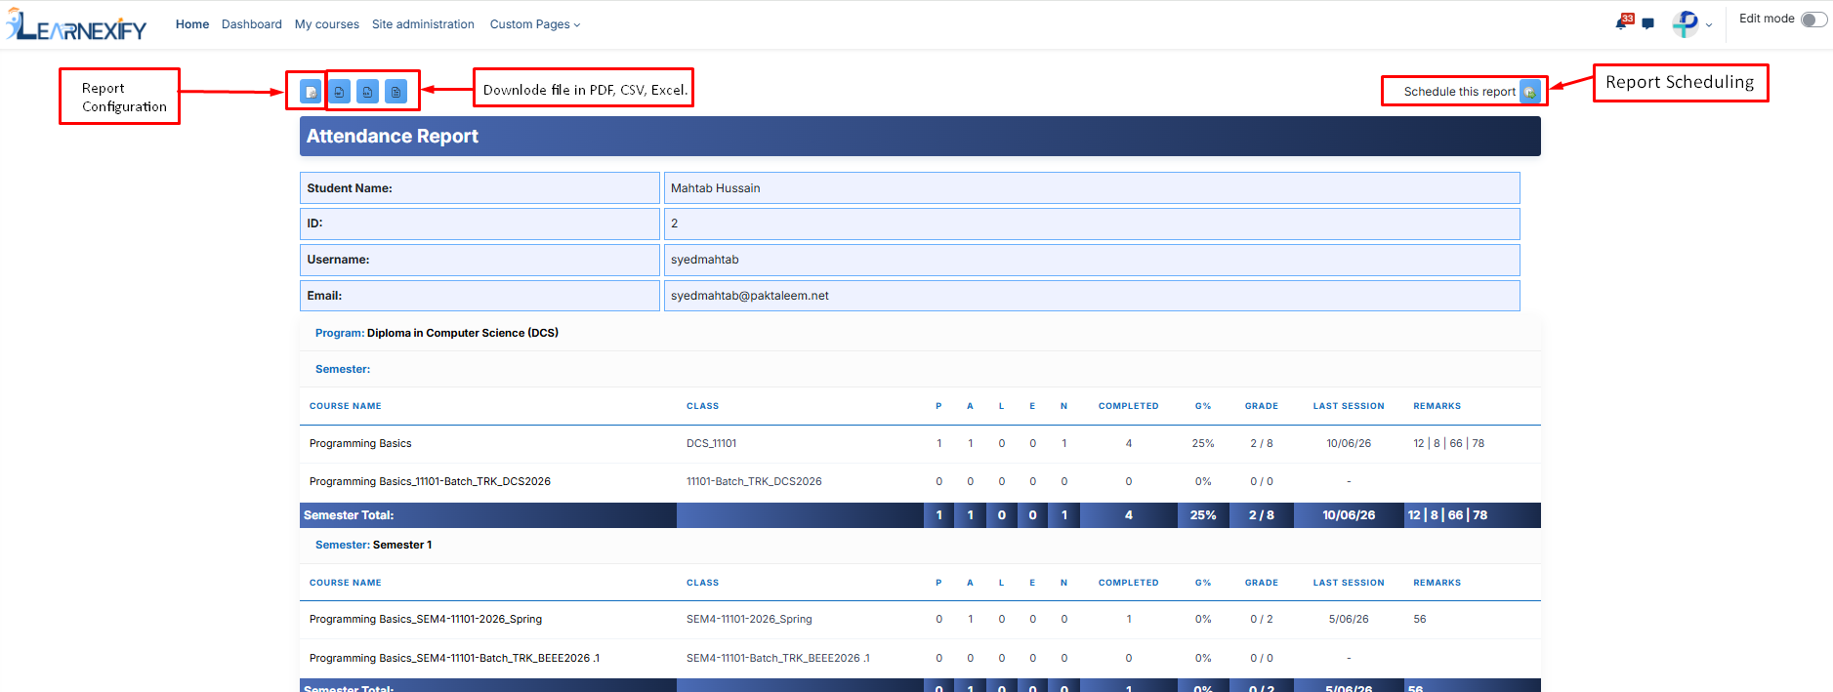The image size is (1833, 692).
Task: Click the Student Name: label cell
Action: 479,188
